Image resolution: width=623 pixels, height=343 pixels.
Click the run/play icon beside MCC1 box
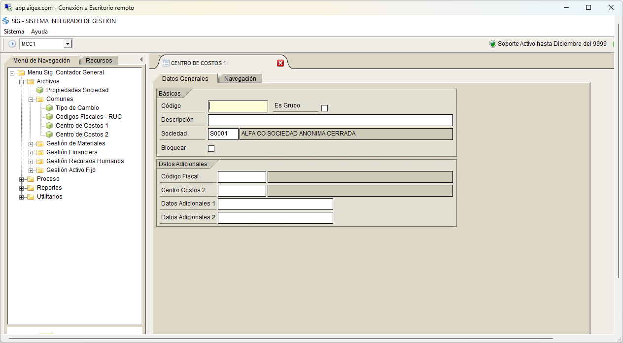(x=12, y=44)
